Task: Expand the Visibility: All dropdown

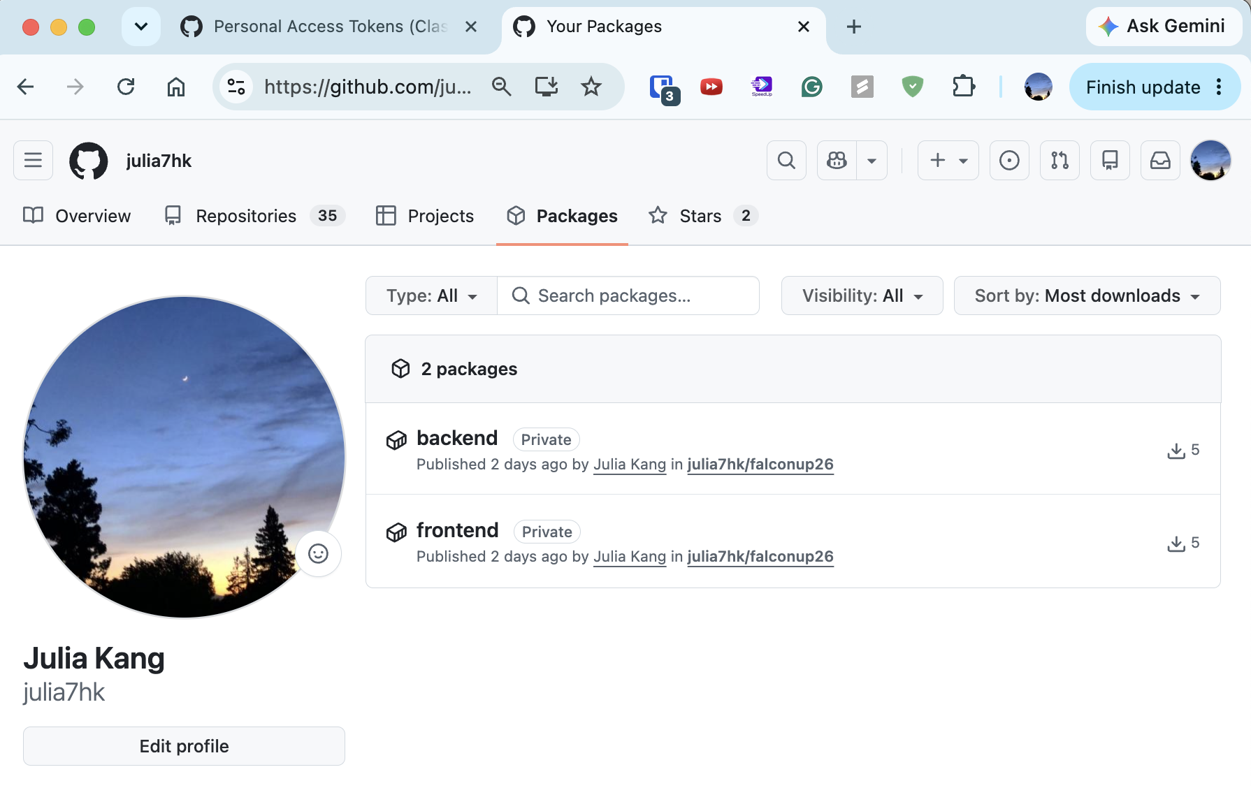Action: (x=862, y=295)
